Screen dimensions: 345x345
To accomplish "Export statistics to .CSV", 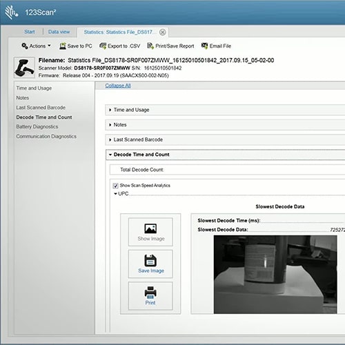I will pyautogui.click(x=119, y=46).
